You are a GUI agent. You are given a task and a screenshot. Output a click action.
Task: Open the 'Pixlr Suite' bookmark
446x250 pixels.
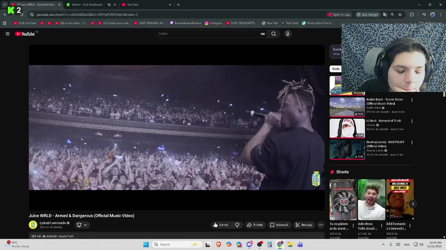pyautogui.click(x=290, y=23)
